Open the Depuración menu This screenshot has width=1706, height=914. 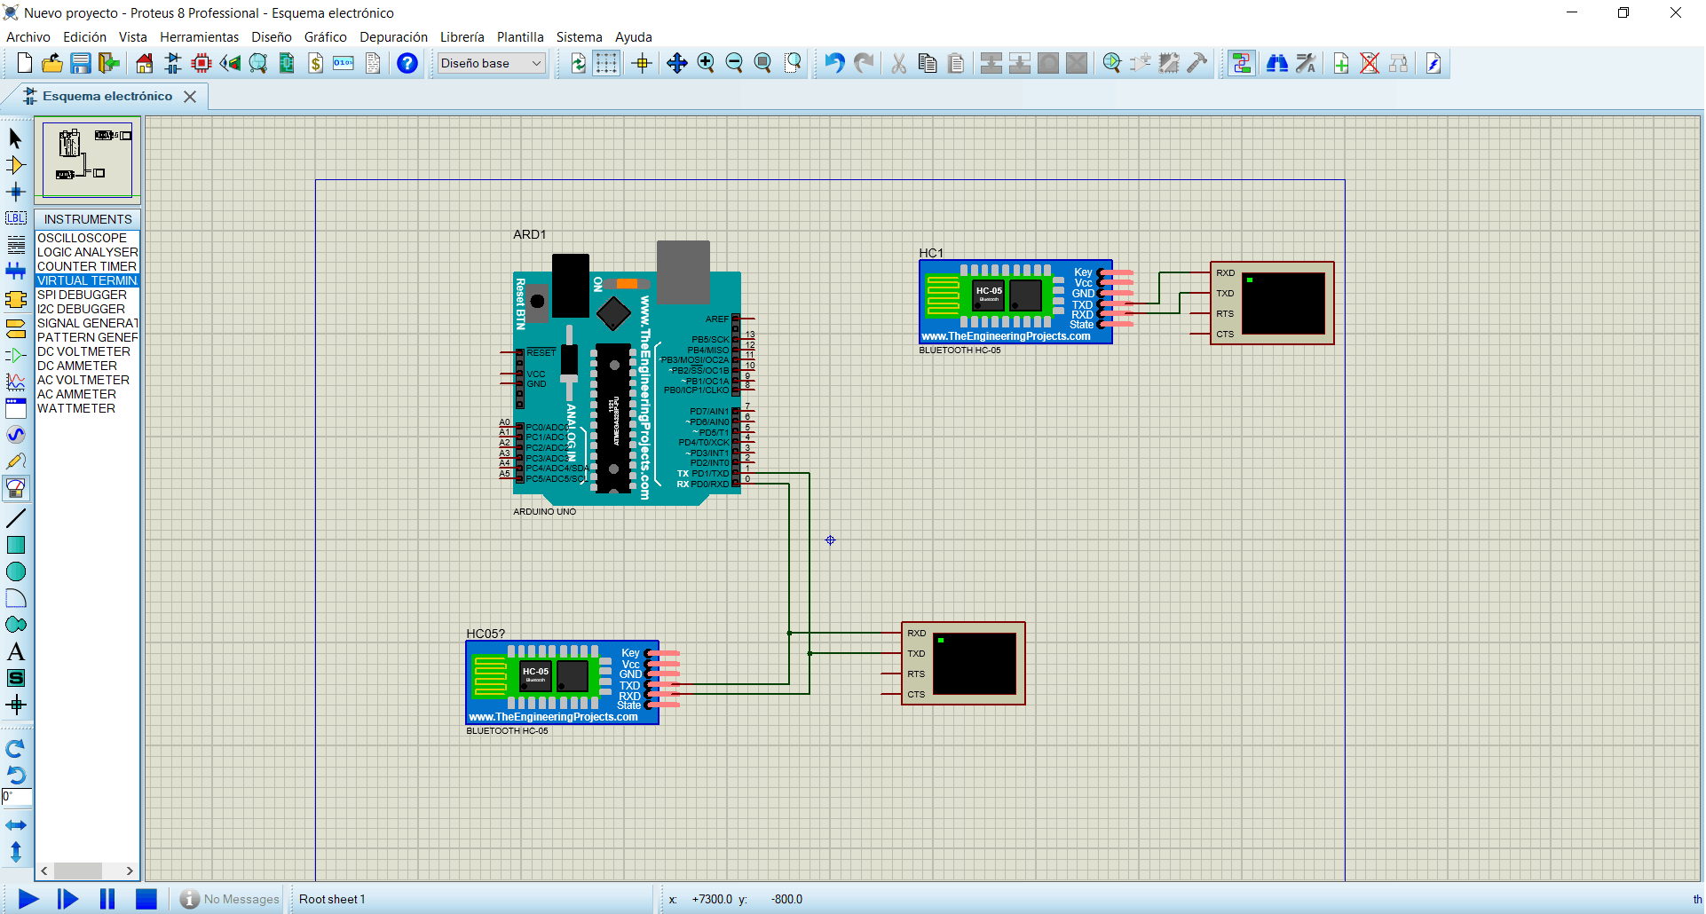(393, 37)
